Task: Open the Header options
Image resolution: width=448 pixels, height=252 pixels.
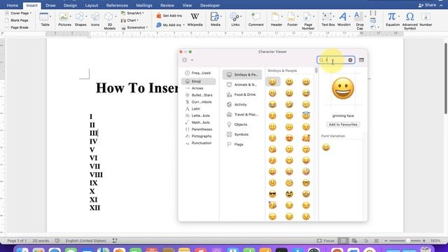Action: coord(276,20)
